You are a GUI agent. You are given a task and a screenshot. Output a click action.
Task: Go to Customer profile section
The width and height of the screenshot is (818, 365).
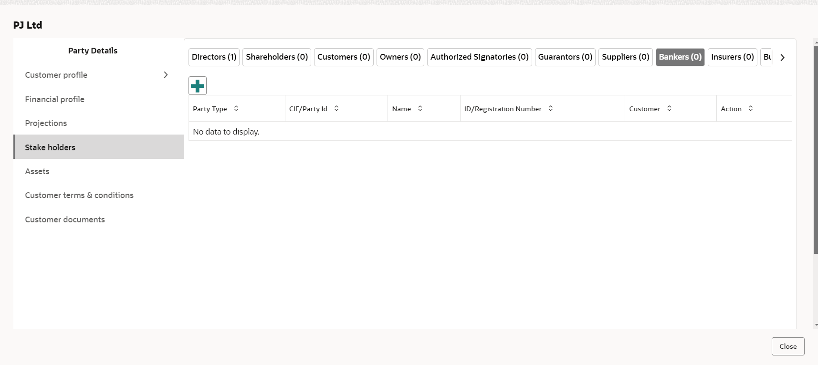pyautogui.click(x=98, y=75)
